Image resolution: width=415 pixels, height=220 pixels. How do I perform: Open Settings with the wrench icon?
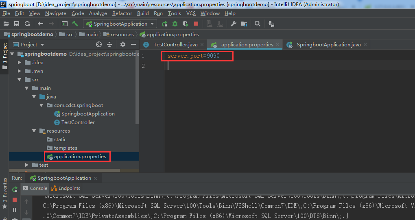(234, 24)
